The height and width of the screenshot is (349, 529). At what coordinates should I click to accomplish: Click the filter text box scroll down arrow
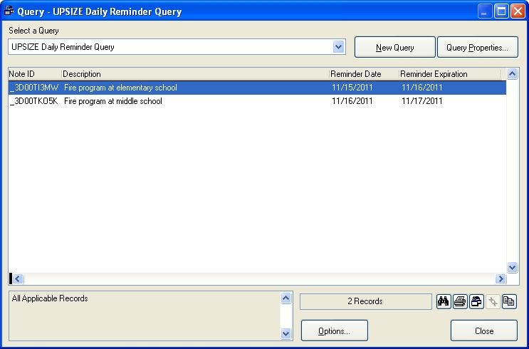pyautogui.click(x=286, y=333)
